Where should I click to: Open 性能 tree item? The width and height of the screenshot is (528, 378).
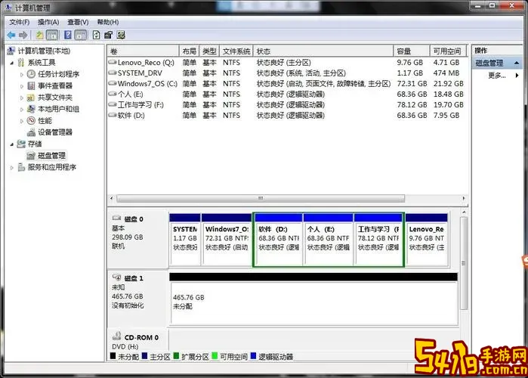45,121
